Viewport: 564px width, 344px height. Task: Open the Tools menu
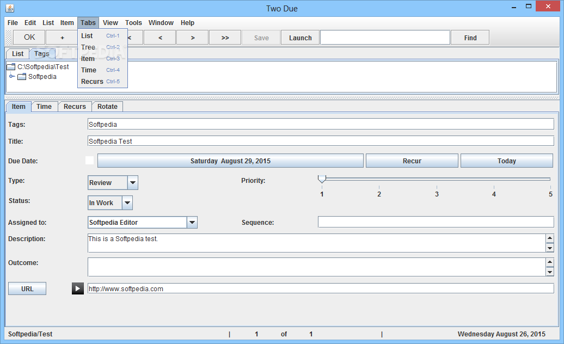point(133,23)
